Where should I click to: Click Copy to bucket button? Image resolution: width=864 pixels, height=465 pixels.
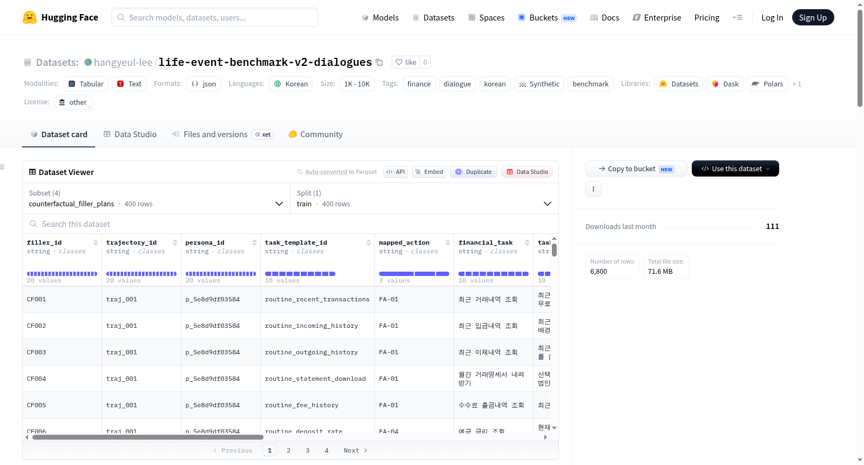tap(636, 169)
